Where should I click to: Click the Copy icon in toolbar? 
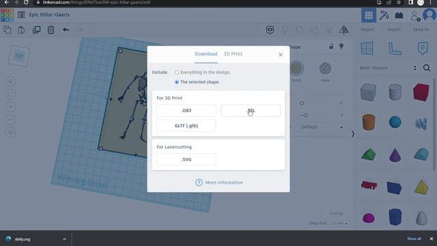(x=8, y=30)
